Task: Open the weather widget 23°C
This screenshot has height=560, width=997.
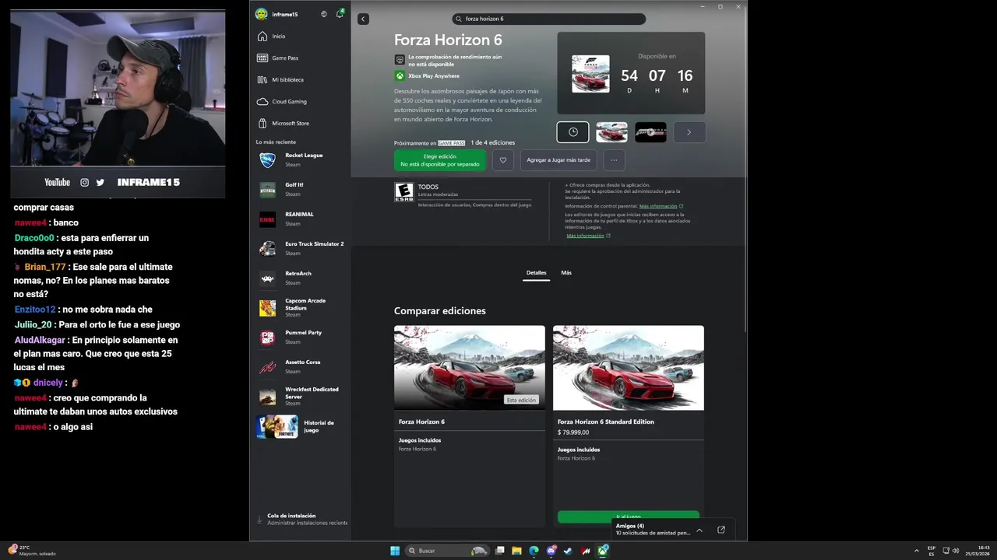Action: click(31, 551)
